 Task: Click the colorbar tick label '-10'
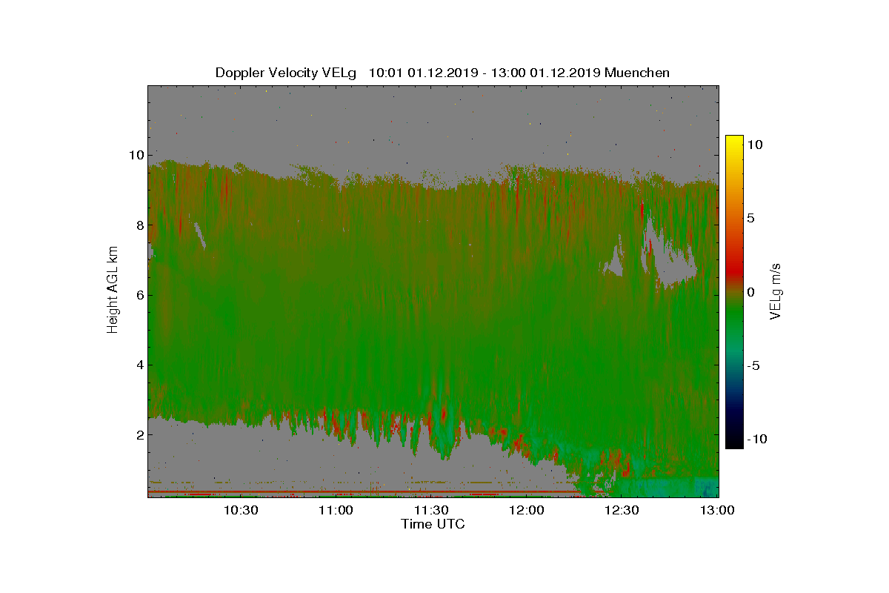757,439
